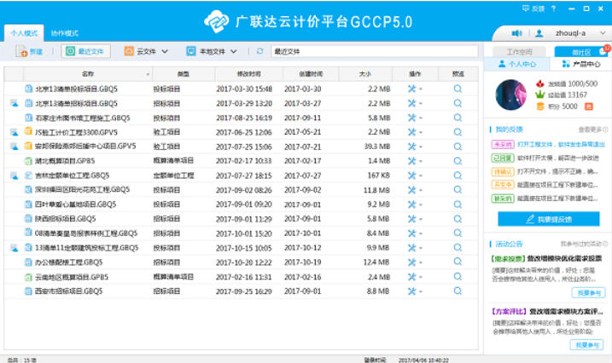Click the magnifier icon for 北京13清单投标项目.GBQ5 row
The width and height of the screenshot is (612, 363).
(458, 88)
